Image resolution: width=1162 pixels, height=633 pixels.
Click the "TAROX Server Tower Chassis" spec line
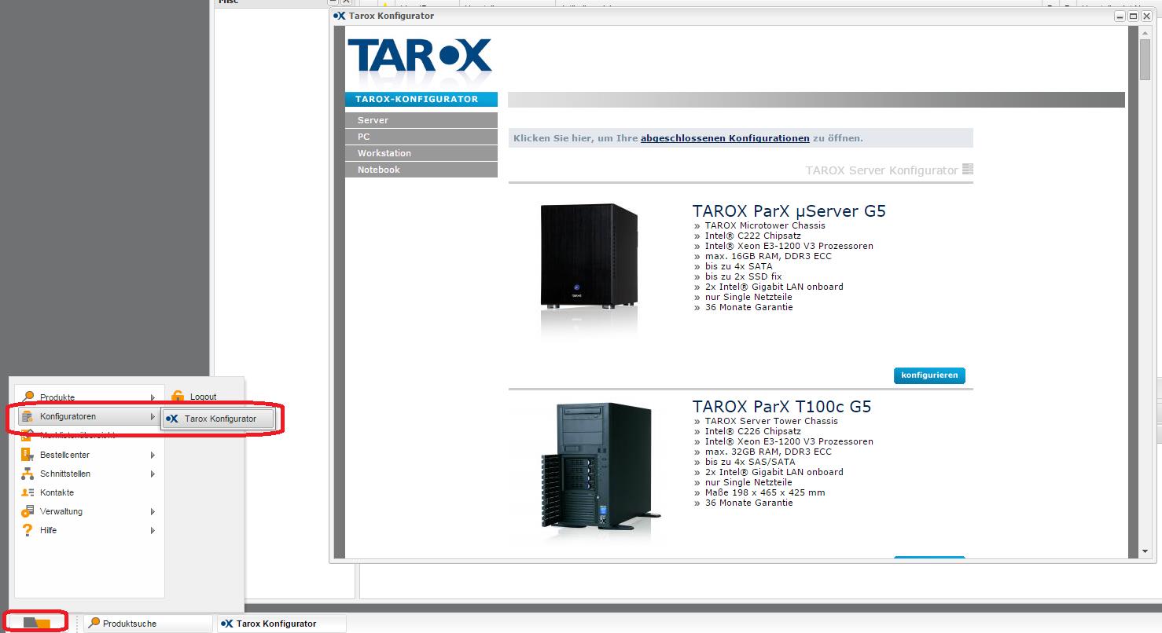771,421
